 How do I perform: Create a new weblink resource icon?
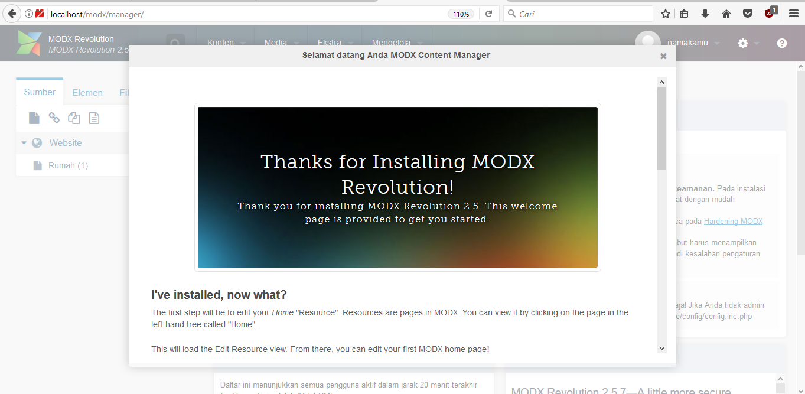click(54, 118)
